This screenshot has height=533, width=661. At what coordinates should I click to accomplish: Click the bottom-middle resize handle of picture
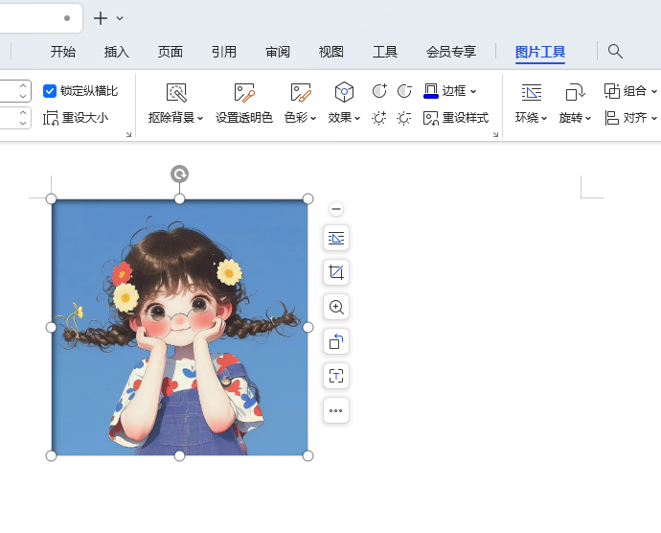[179, 455]
